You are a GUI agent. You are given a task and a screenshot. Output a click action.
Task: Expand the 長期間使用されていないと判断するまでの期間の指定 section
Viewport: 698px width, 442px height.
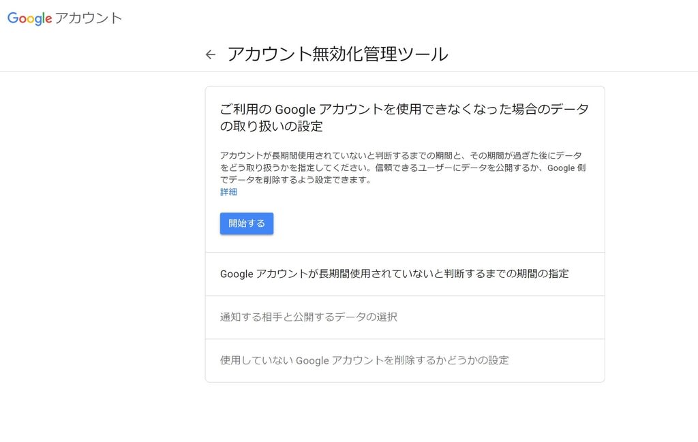tap(405, 274)
